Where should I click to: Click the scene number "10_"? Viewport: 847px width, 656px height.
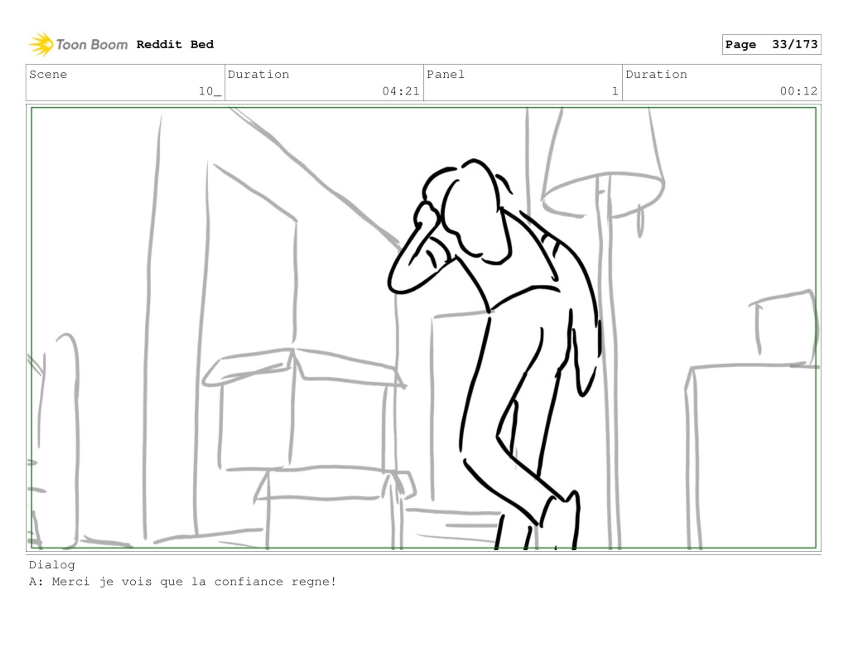pyautogui.click(x=210, y=91)
